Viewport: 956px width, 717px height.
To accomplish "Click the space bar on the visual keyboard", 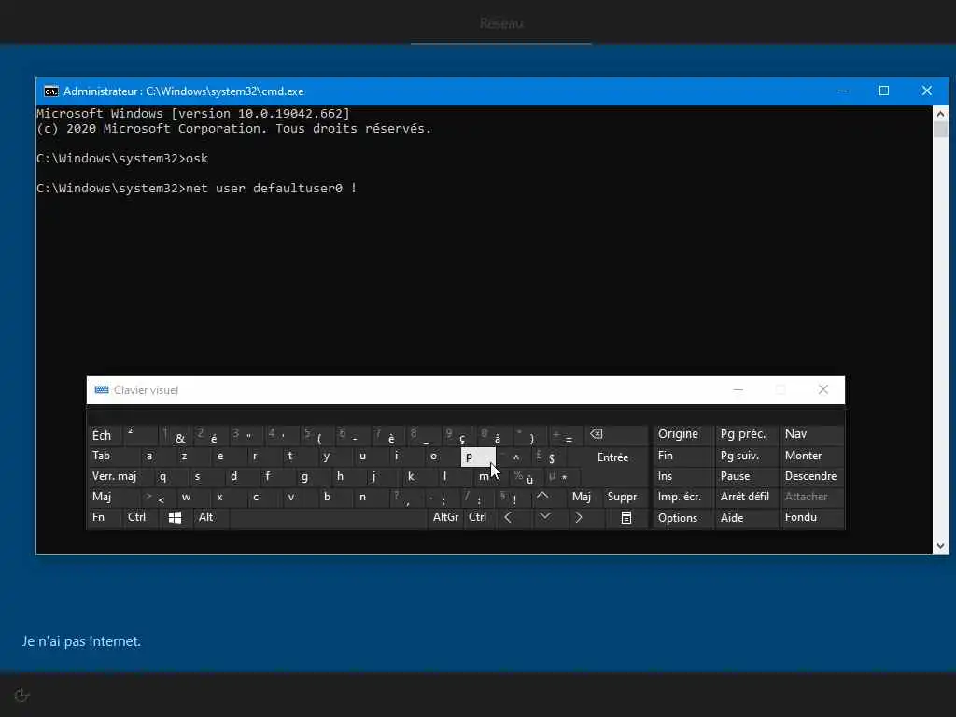I will (328, 517).
